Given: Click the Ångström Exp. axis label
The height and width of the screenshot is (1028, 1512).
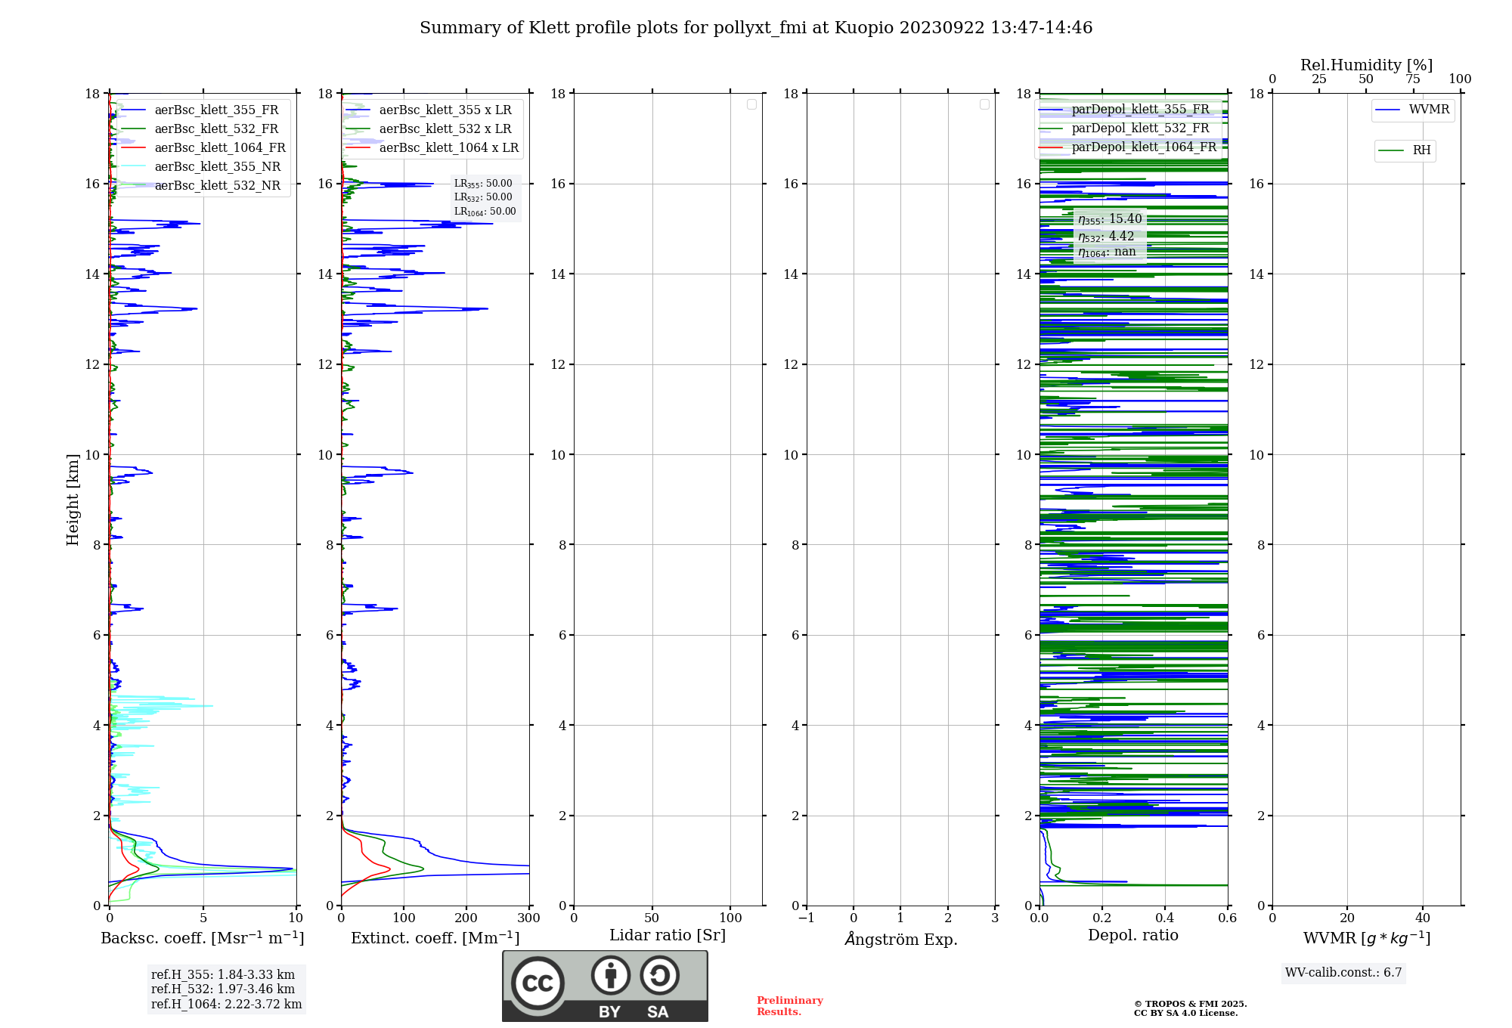Looking at the screenshot, I should (901, 939).
